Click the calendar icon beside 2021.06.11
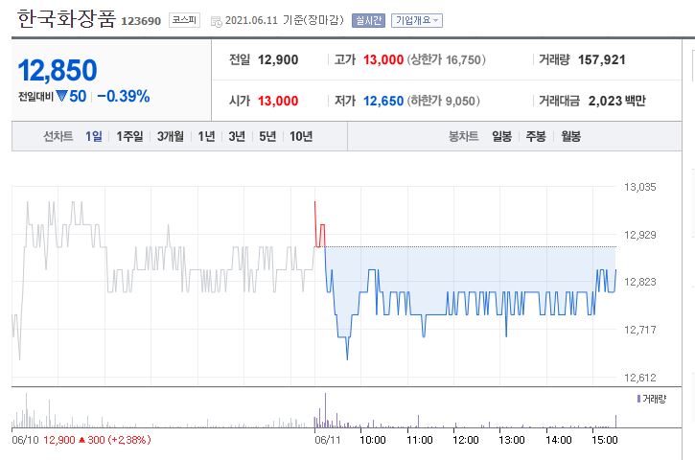This screenshot has height=460, width=695. point(217,21)
